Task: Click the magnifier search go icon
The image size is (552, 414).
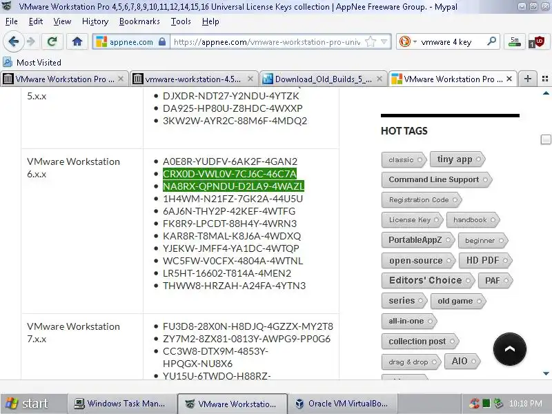Action: pyautogui.click(x=491, y=41)
